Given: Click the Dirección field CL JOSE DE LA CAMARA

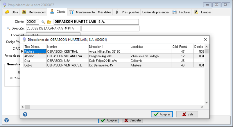Looking at the screenshot, I should (53, 28).
